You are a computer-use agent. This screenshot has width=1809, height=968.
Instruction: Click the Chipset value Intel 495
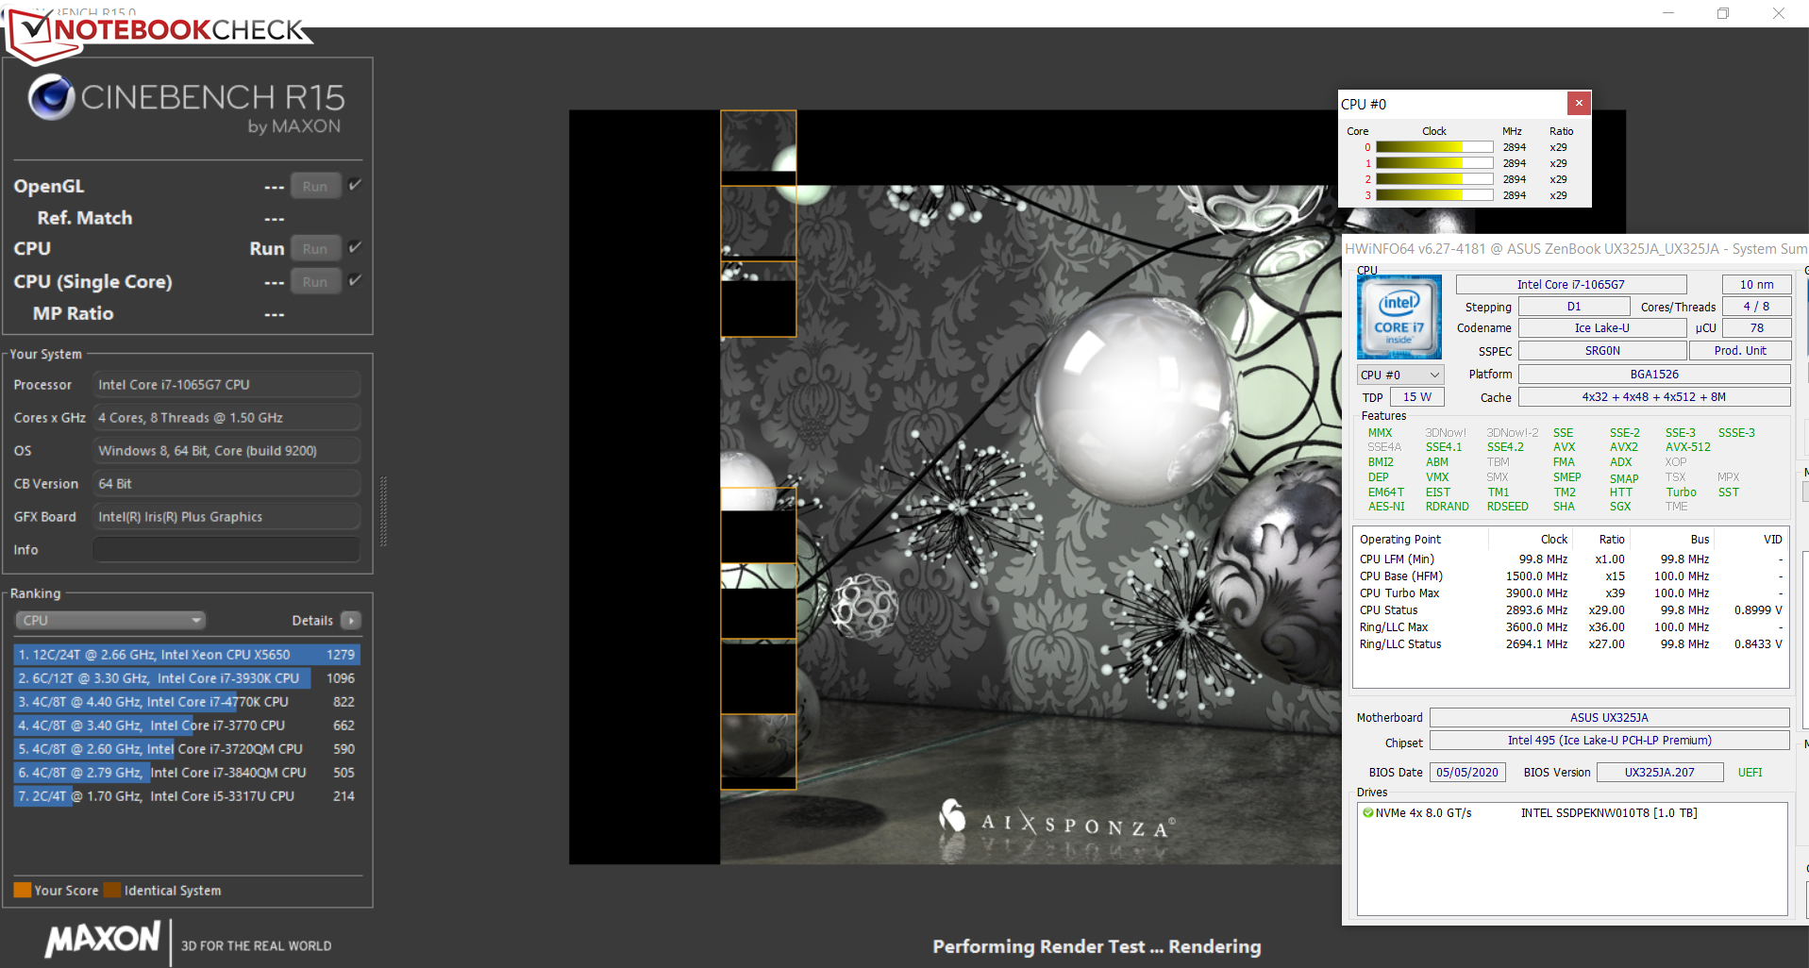coord(1610,741)
